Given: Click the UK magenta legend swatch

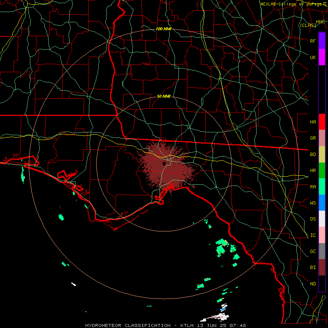Looking at the screenshot, I should (x=322, y=57).
